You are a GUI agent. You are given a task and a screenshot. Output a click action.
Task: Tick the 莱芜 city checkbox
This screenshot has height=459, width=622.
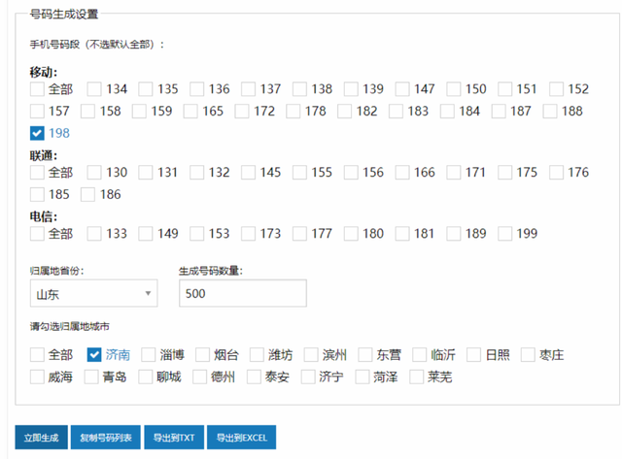coord(417,377)
